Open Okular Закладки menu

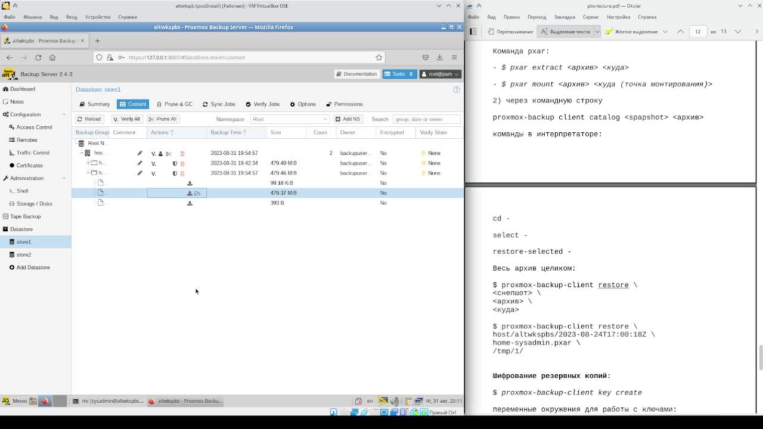(x=564, y=17)
